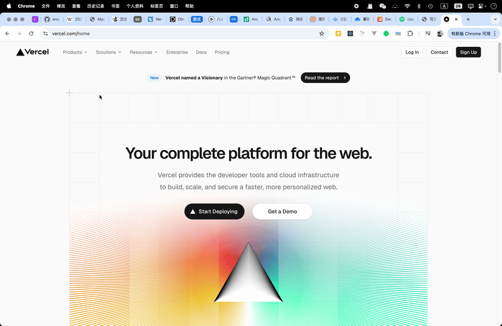502x326 pixels.
Task: Click the screen recording icon in menu bar
Action: coord(356,6)
